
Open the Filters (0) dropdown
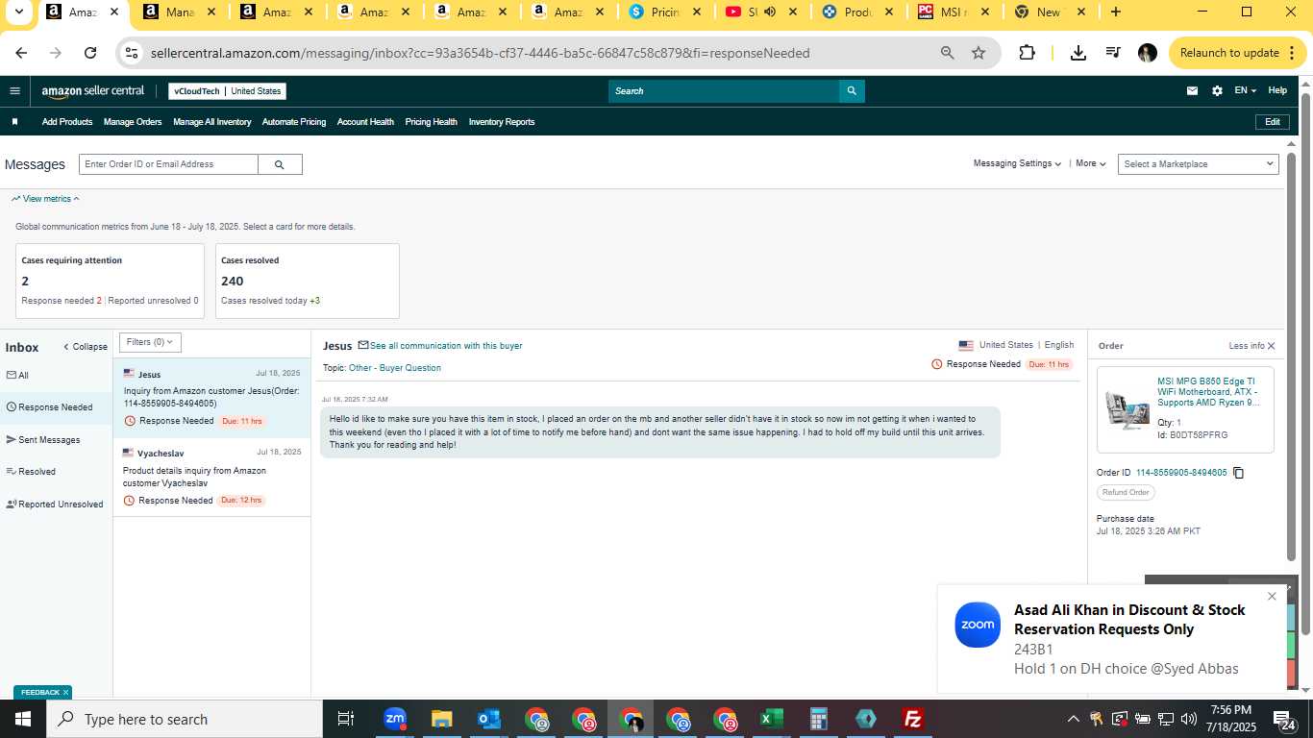pos(151,342)
